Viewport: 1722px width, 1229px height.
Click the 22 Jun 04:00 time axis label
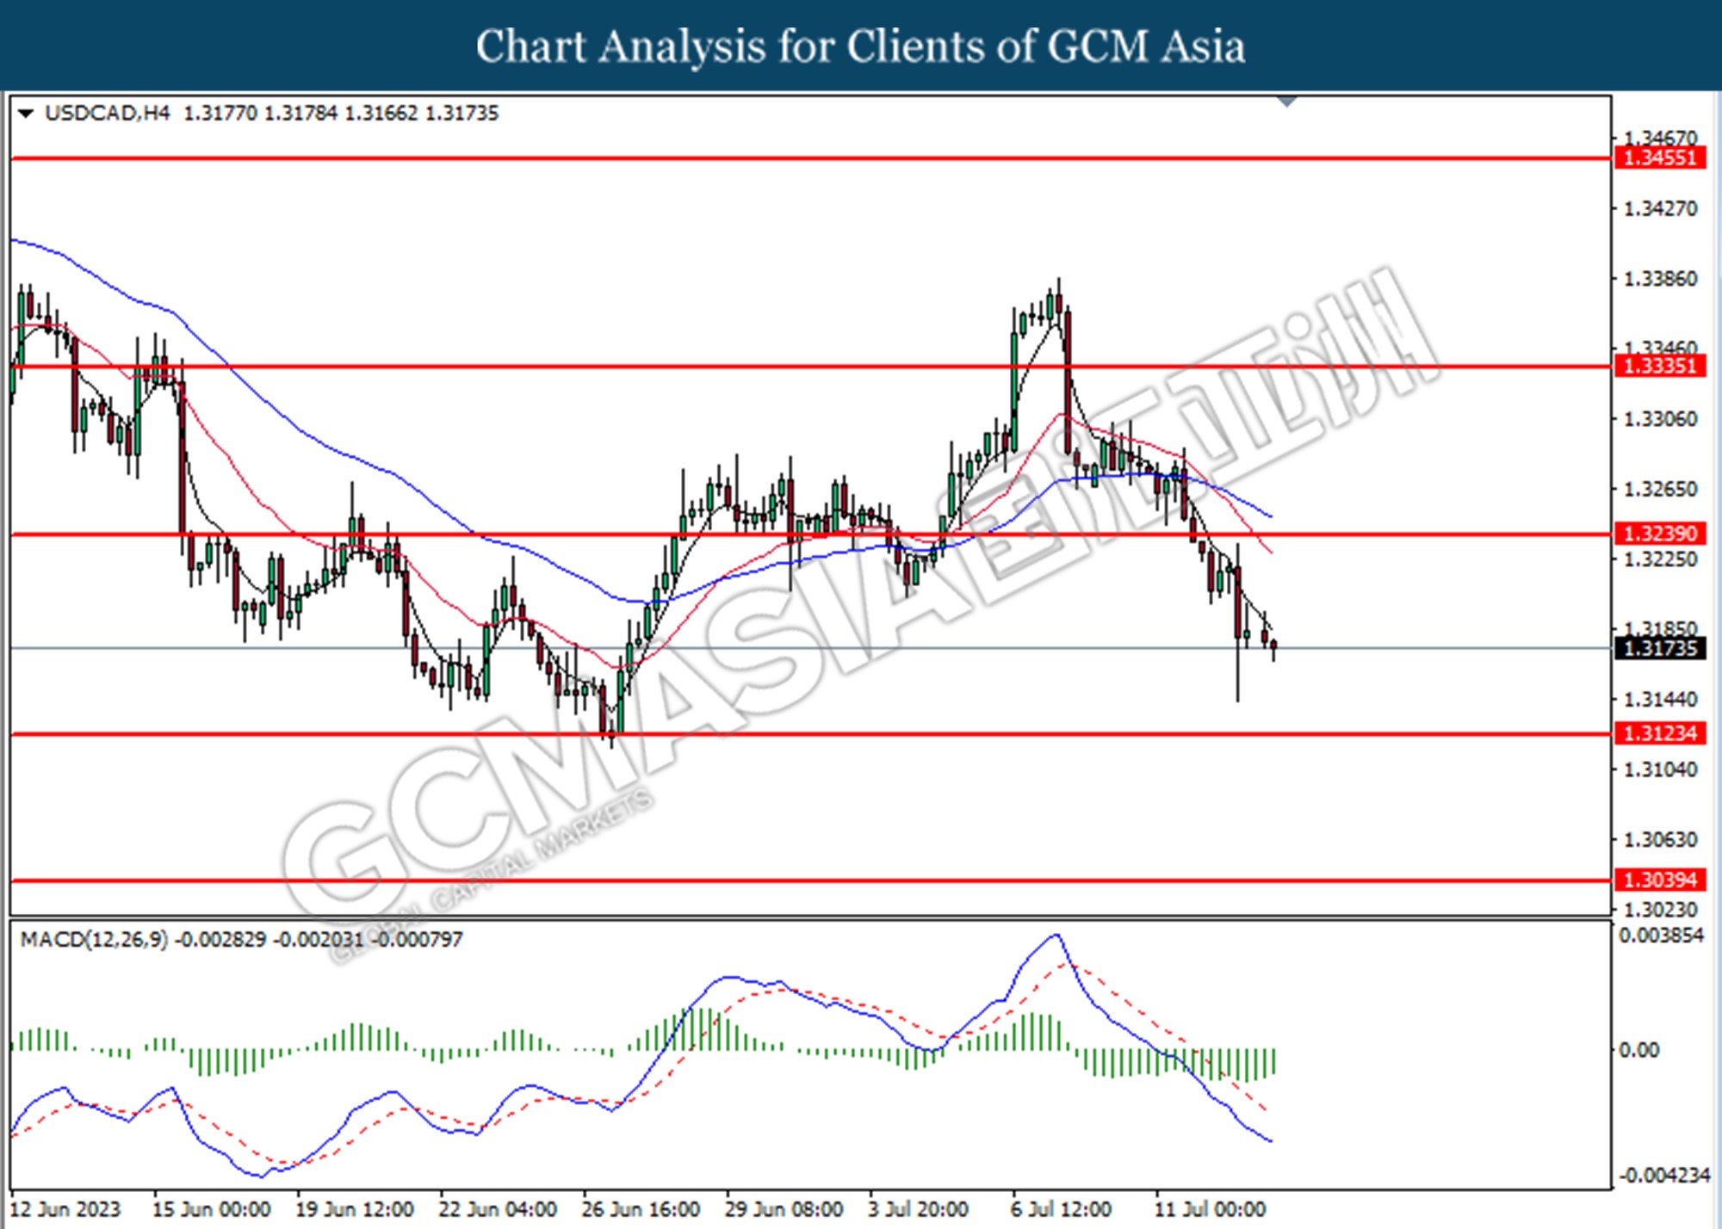tap(498, 1209)
